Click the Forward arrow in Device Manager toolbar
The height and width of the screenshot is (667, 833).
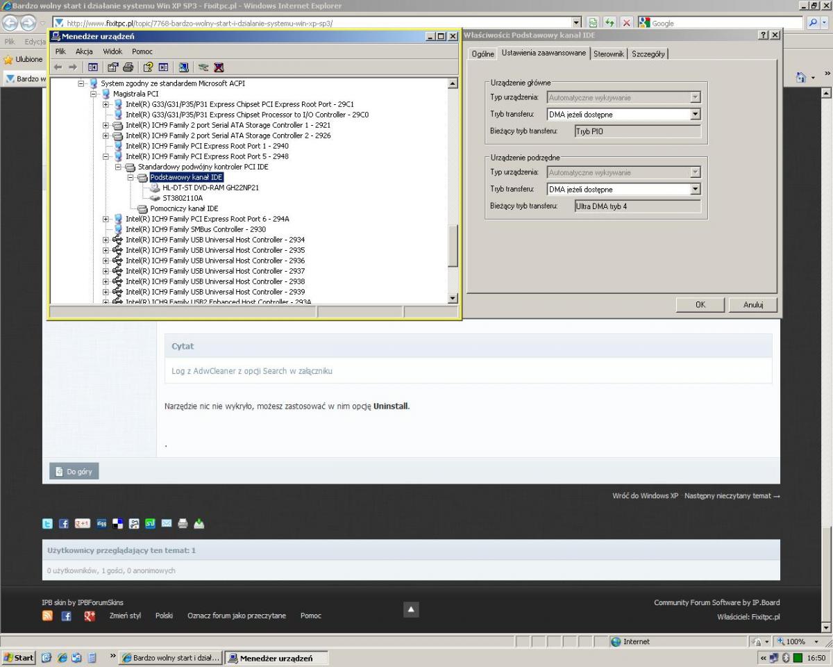[x=72, y=67]
